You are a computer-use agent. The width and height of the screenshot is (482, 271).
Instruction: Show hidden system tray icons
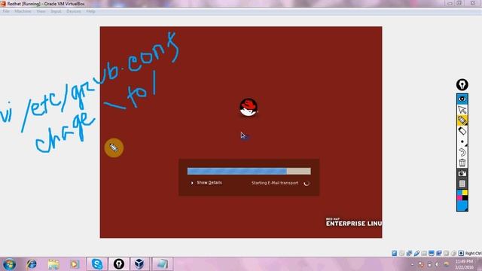pos(412,264)
